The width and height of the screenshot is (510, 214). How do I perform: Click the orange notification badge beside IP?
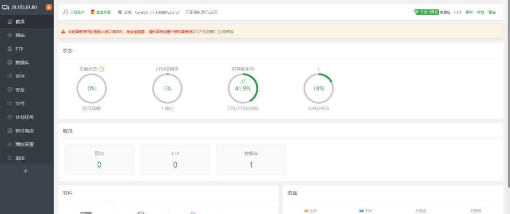point(49,8)
